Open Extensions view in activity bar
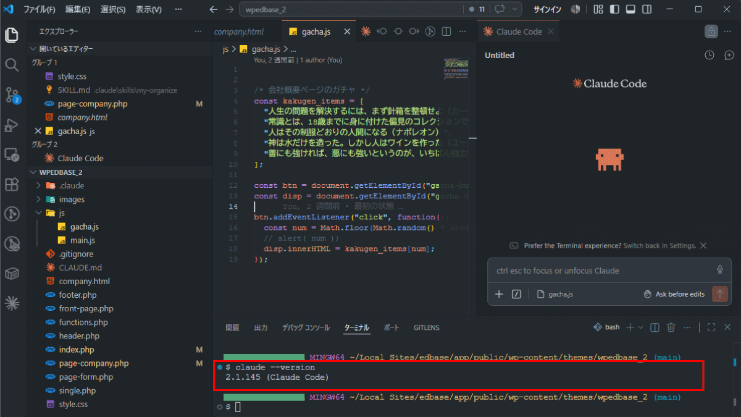The height and width of the screenshot is (417, 741). [x=11, y=185]
